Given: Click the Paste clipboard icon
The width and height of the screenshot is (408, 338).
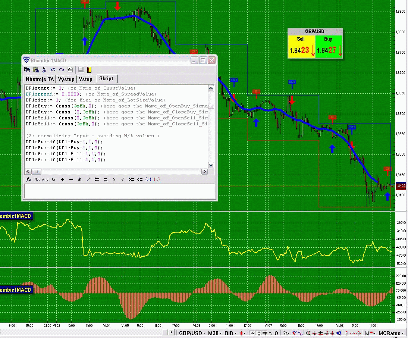Looking at the screenshot, I should point(36,70).
